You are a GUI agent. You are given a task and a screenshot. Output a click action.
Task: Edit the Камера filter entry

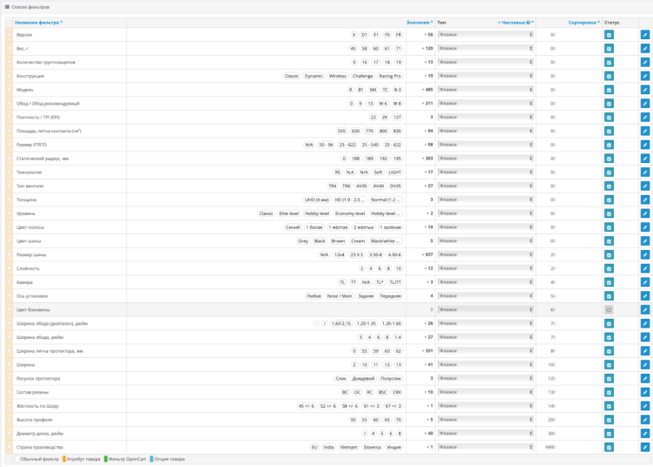click(645, 282)
